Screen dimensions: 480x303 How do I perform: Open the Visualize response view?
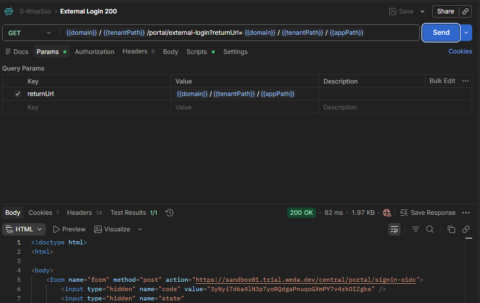[113, 229]
